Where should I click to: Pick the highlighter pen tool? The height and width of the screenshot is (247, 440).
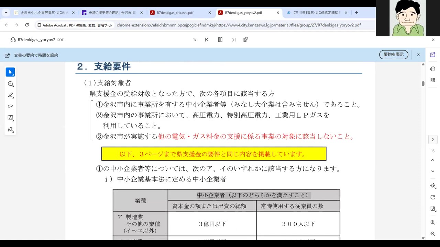(x=10, y=95)
